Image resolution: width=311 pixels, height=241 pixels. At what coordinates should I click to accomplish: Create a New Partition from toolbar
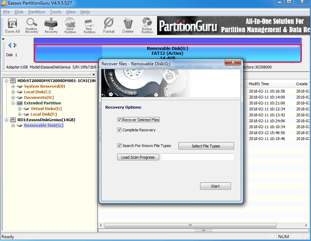89,25
